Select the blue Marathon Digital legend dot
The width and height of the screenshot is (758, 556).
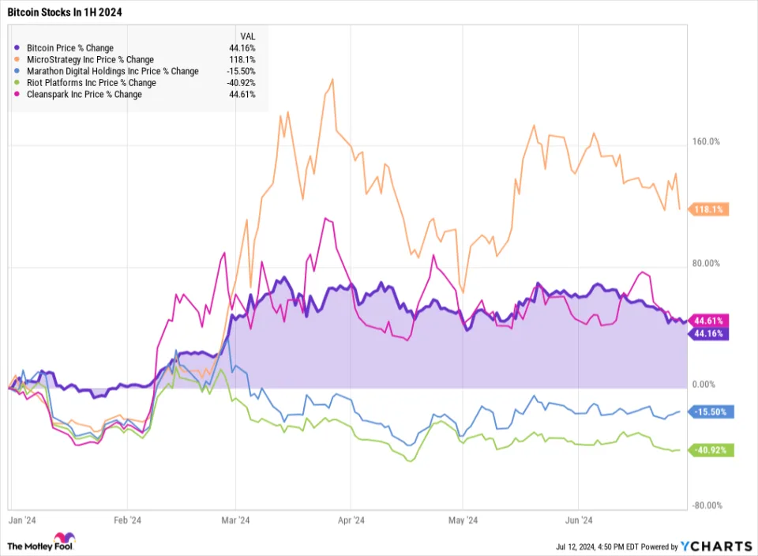point(17,71)
